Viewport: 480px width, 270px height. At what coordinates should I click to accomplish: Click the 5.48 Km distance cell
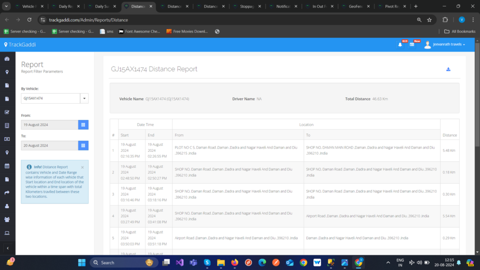pos(449,150)
